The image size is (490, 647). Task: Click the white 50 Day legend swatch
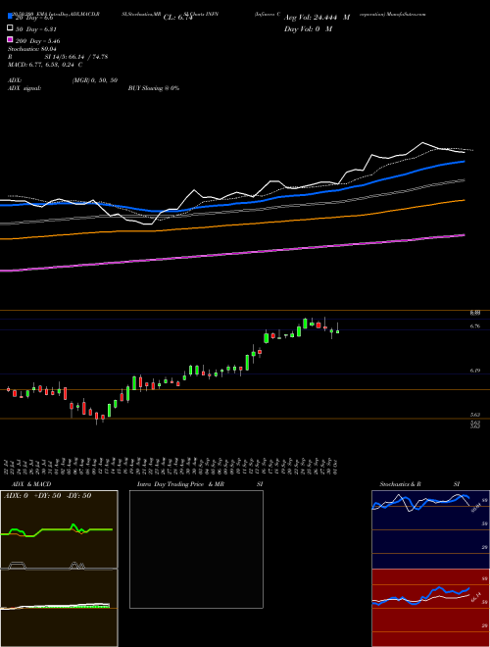point(10,28)
